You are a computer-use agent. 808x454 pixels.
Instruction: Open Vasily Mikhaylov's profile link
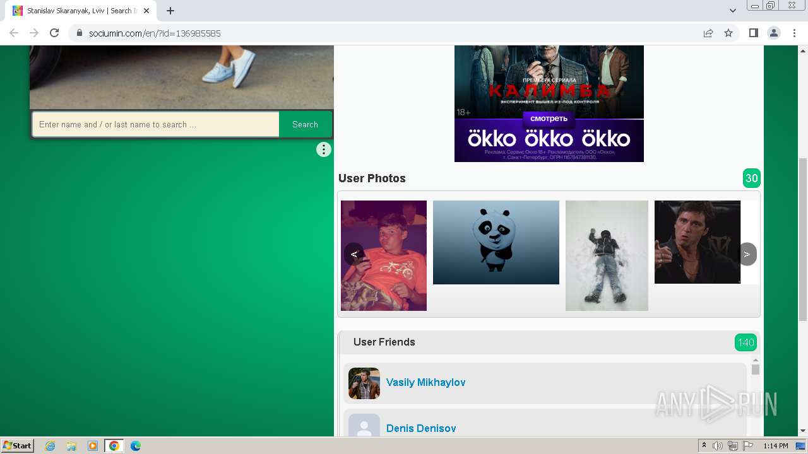tap(426, 382)
